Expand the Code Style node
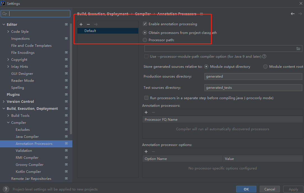This screenshot has width=304, height=193. 8,31
